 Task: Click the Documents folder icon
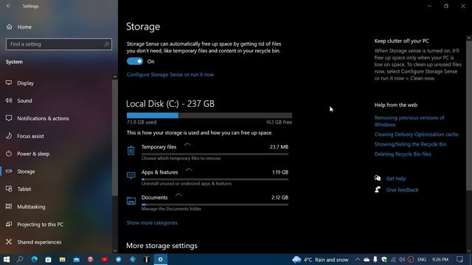click(131, 201)
